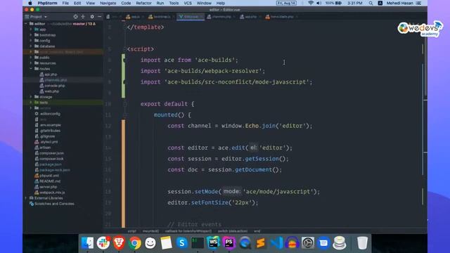450x253 pixels.
Task: Expand the app folder
Action: click(x=31, y=30)
